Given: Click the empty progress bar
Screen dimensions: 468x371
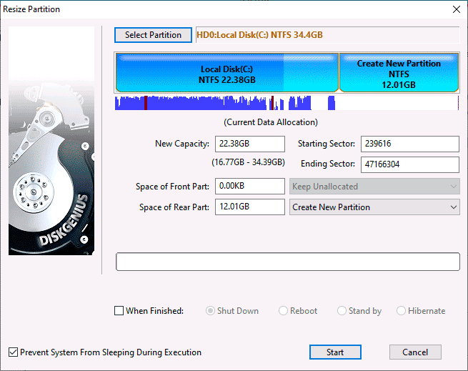Looking at the screenshot, I should (x=288, y=262).
